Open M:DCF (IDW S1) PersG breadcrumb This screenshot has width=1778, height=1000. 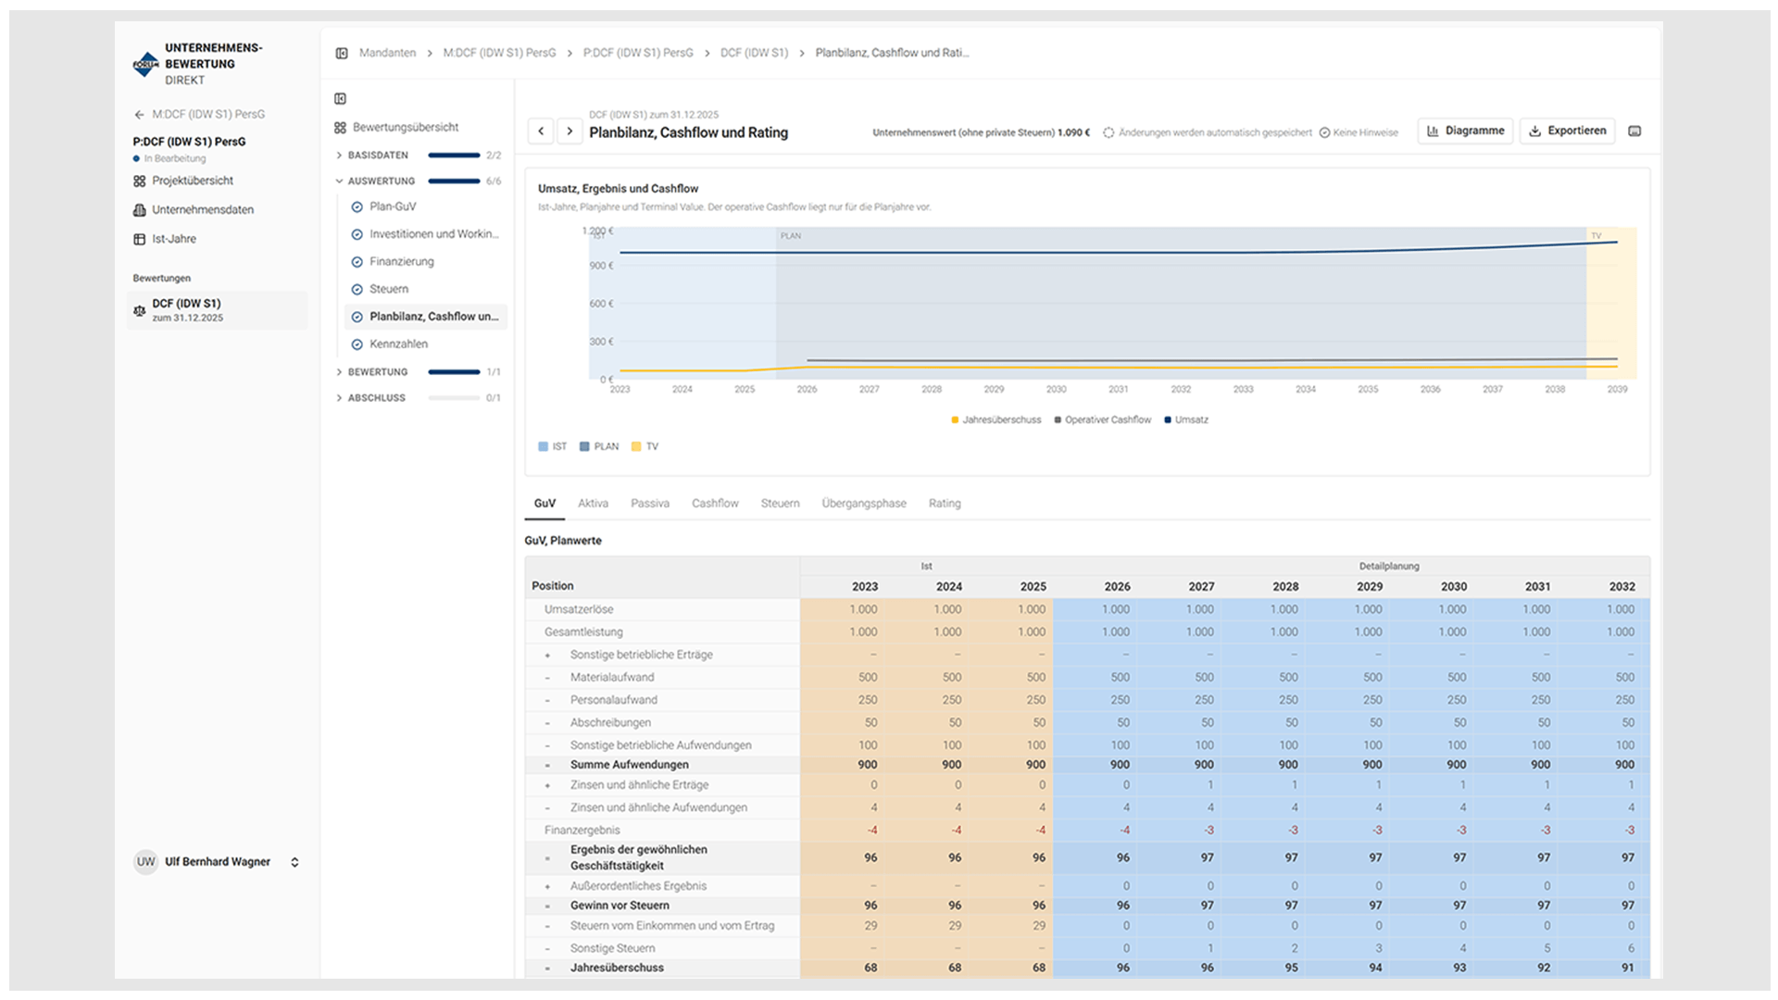click(x=499, y=53)
